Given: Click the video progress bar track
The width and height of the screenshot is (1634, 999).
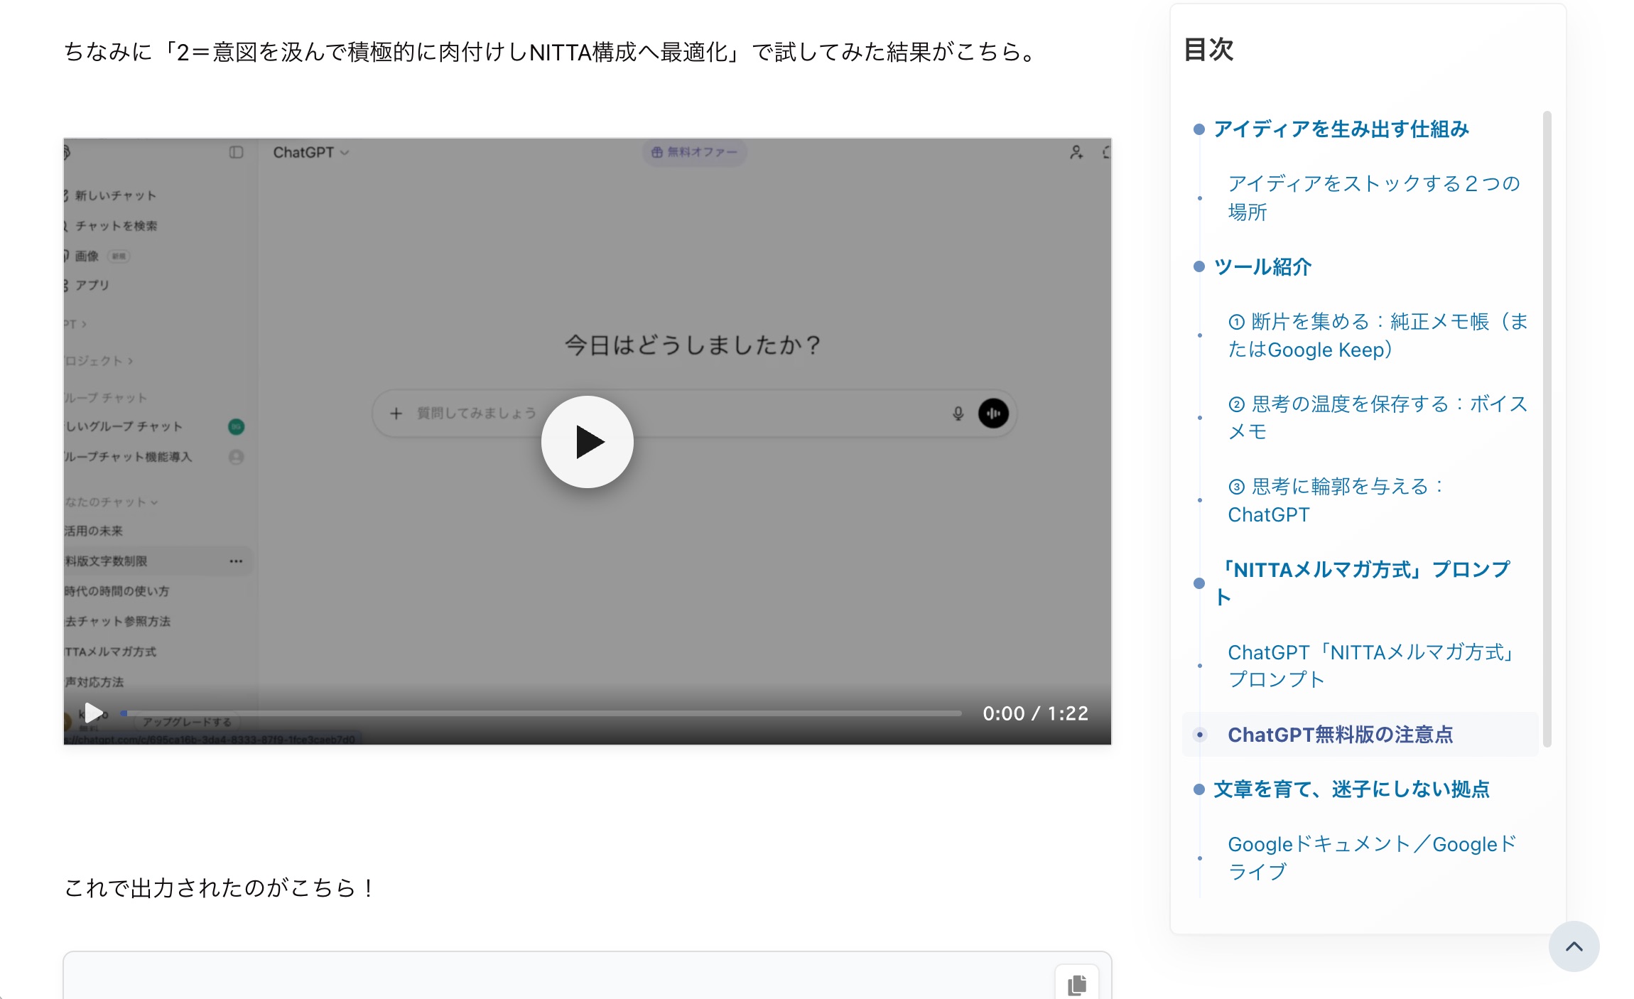Looking at the screenshot, I should 540,713.
